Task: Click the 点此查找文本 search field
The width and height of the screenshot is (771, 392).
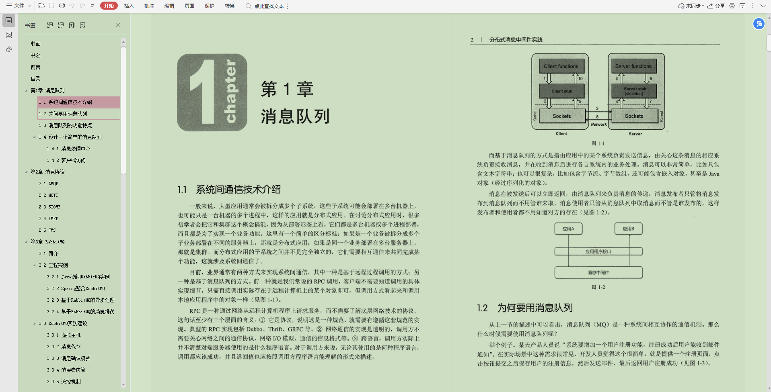Action: point(269,6)
